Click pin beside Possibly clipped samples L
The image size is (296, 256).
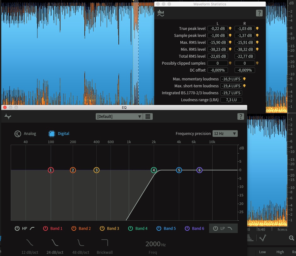pyautogui.click(x=230, y=63)
